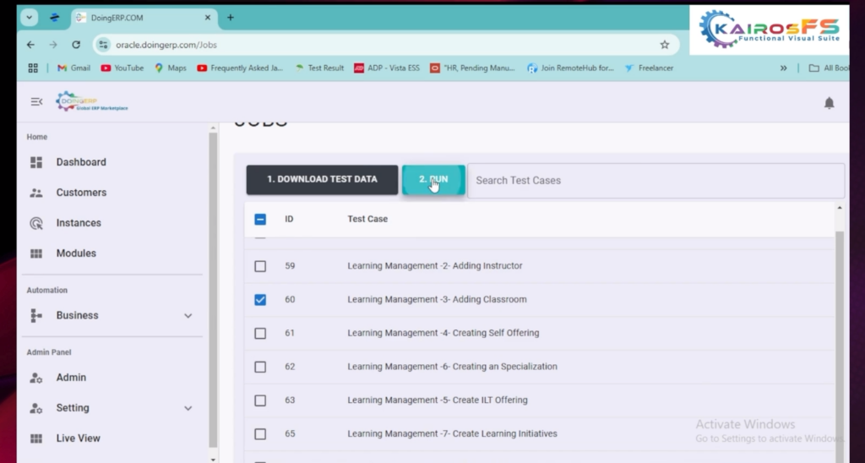Switch to the DoingERP.COM browser tab

(x=140, y=18)
